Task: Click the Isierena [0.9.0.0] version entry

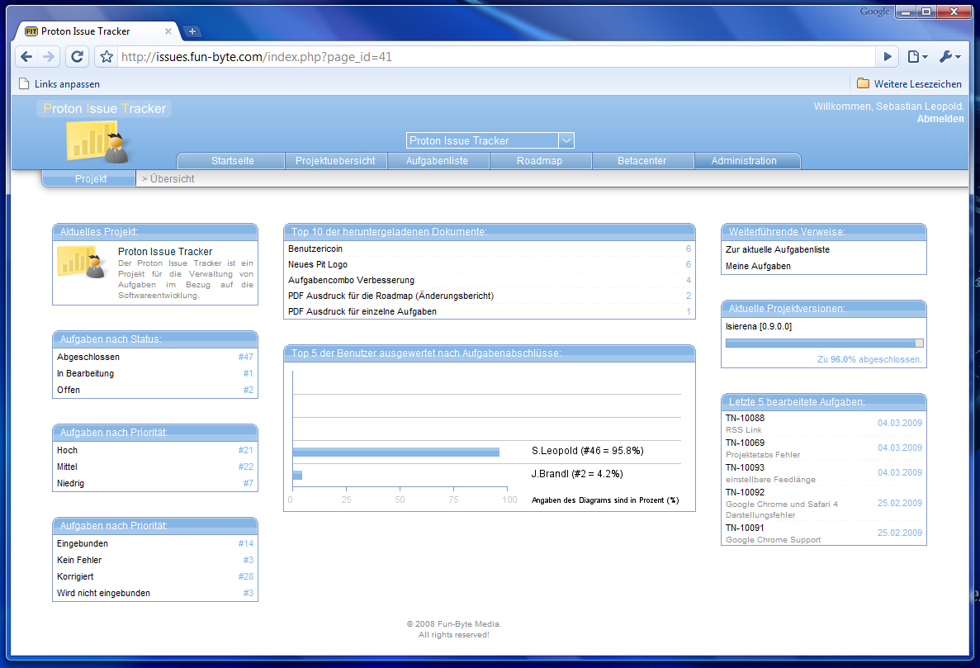Action: (759, 326)
